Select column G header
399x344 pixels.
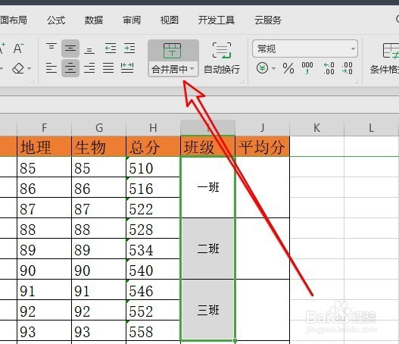(98, 127)
